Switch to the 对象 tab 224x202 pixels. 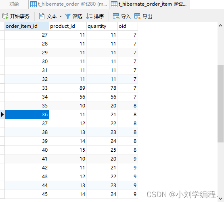click(14, 4)
